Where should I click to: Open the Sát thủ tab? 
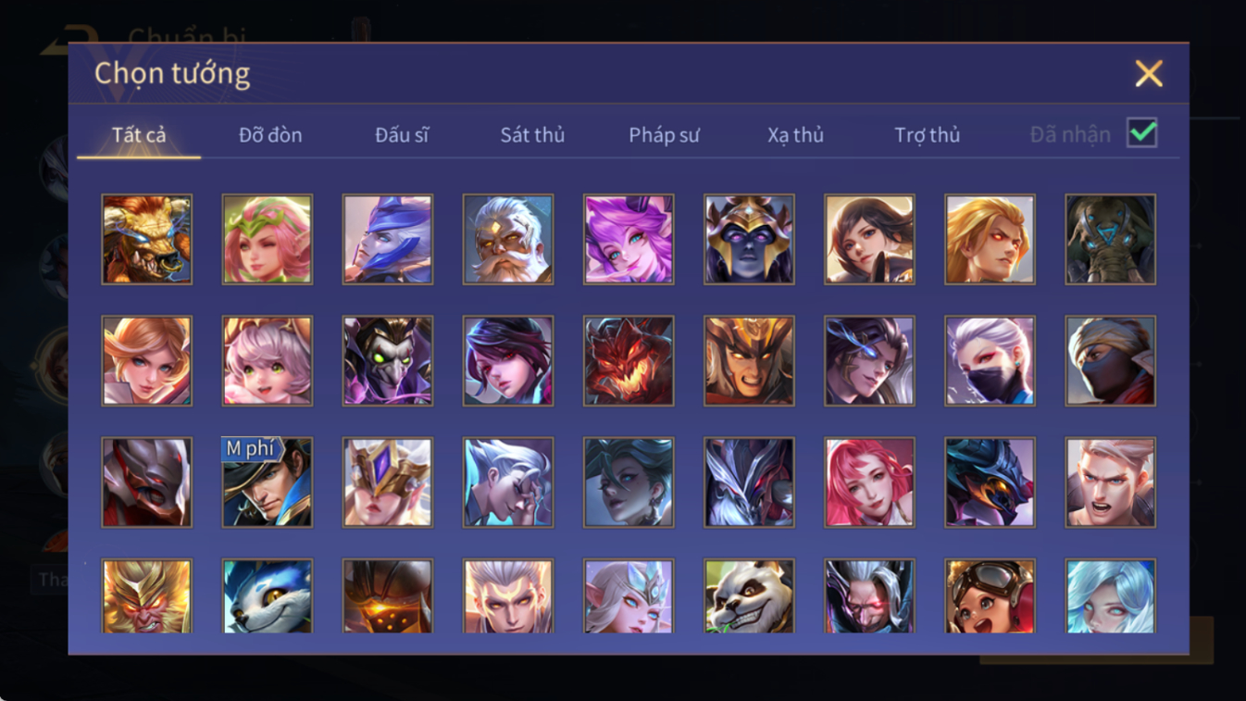click(532, 135)
